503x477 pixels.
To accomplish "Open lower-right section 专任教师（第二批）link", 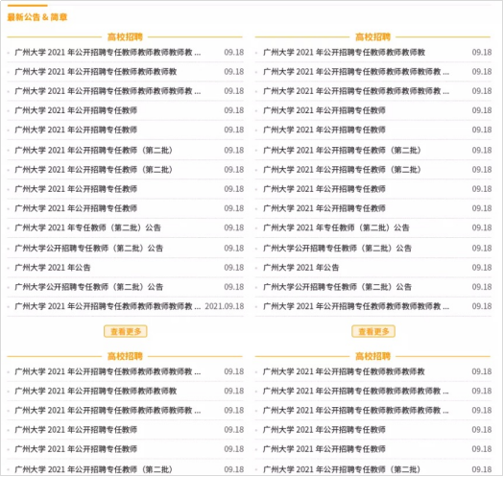I will pos(342,470).
